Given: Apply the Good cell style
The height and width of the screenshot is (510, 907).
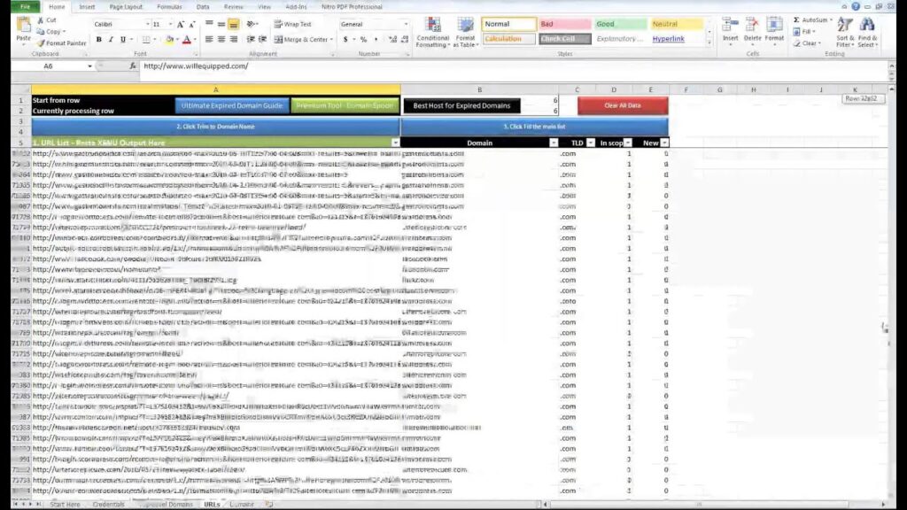Looking at the screenshot, I should point(620,24).
